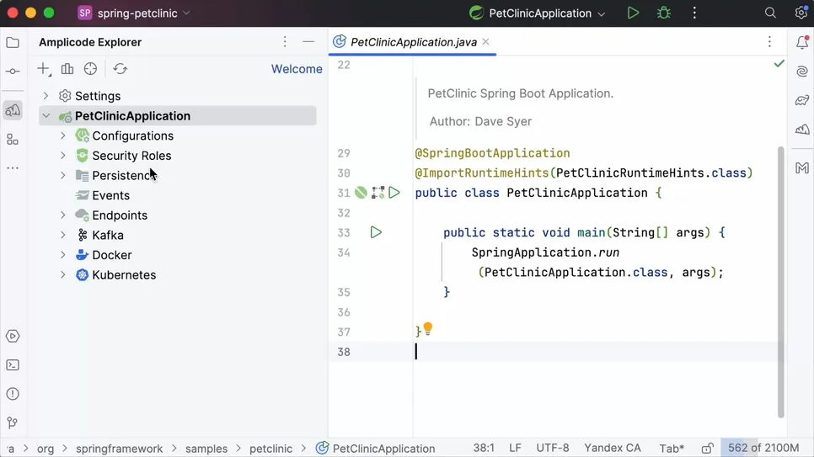This screenshot has height=457, width=814.
Task: Close the PetClinicApplication.java tab
Action: [485, 41]
